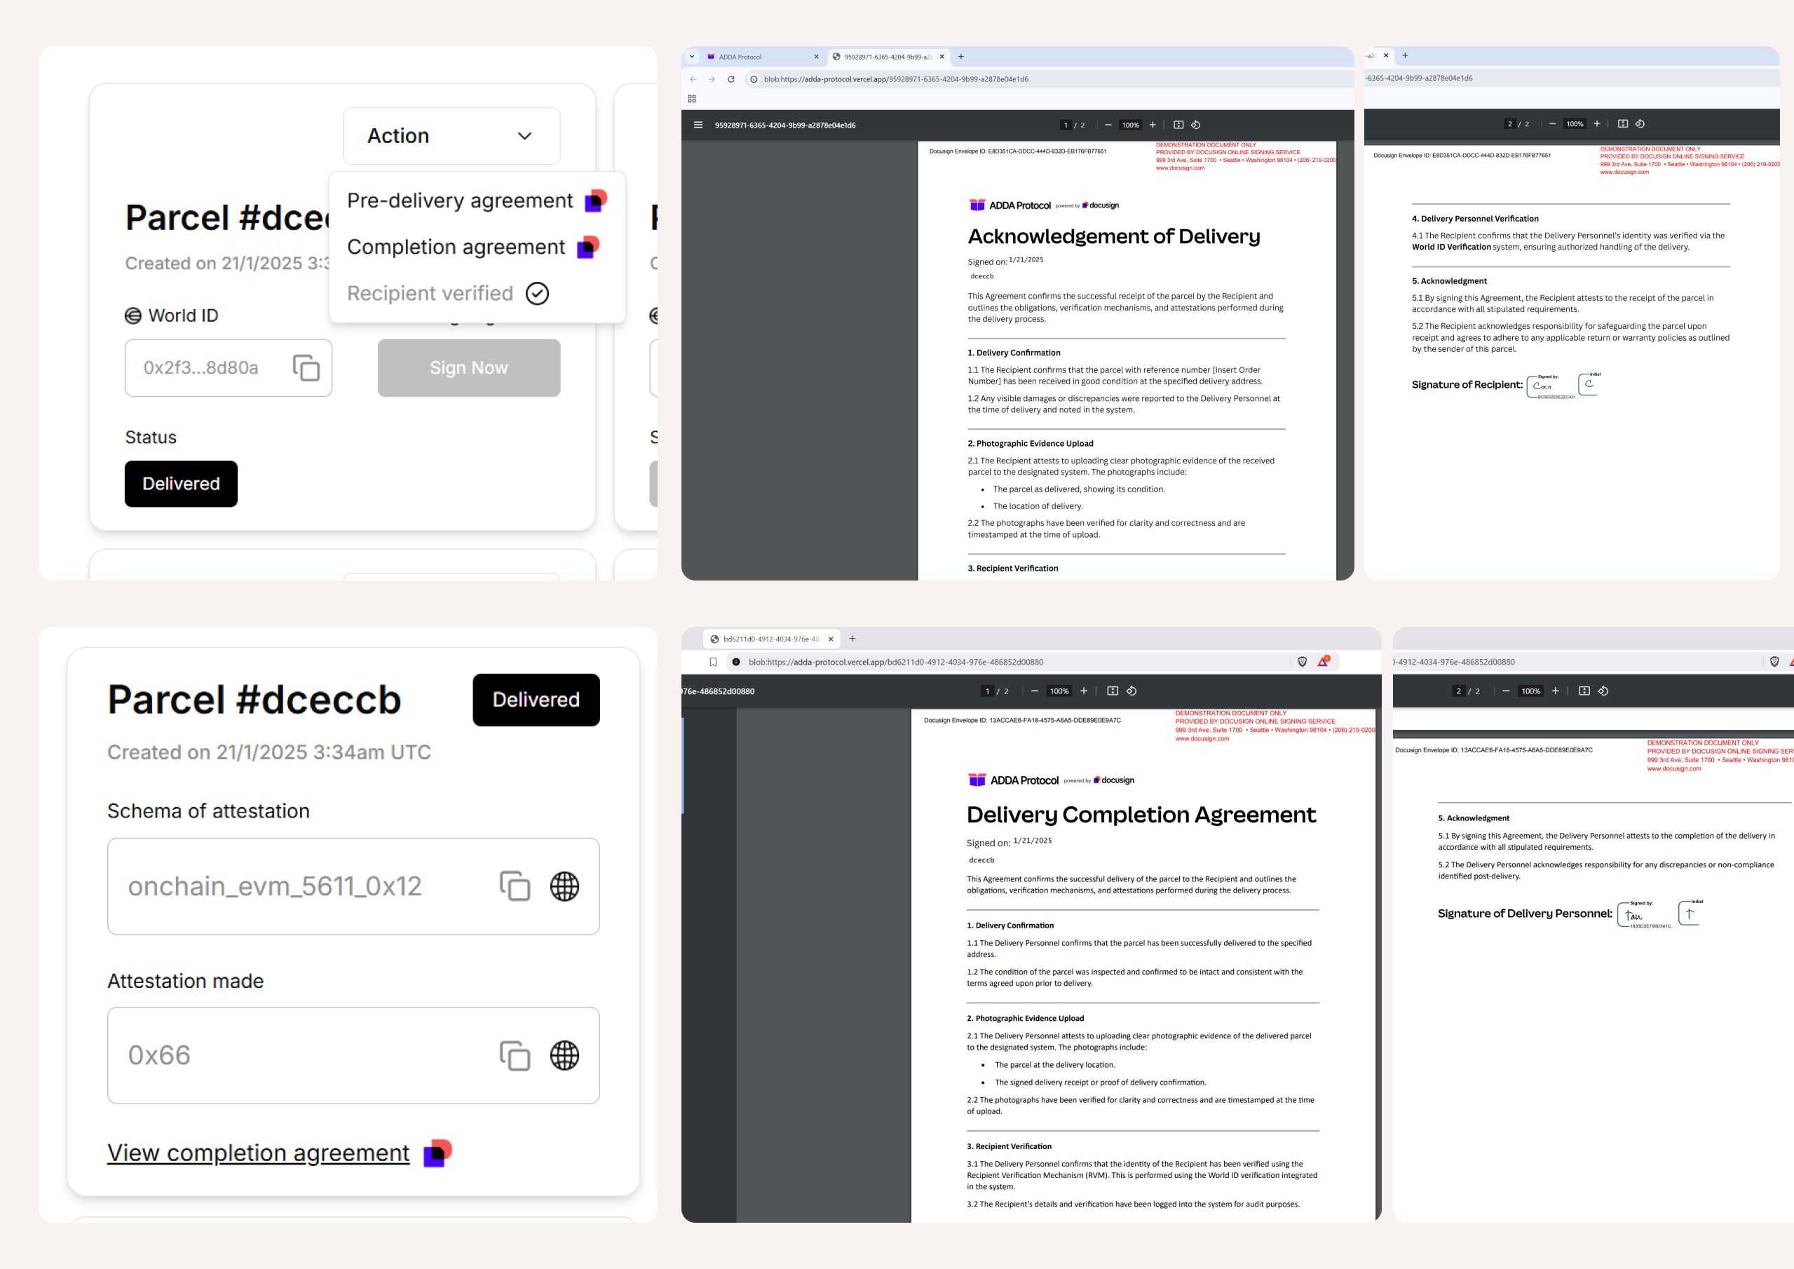The width and height of the screenshot is (1794, 1269).
Task: Click the Sign Now button
Action: pyautogui.click(x=468, y=367)
